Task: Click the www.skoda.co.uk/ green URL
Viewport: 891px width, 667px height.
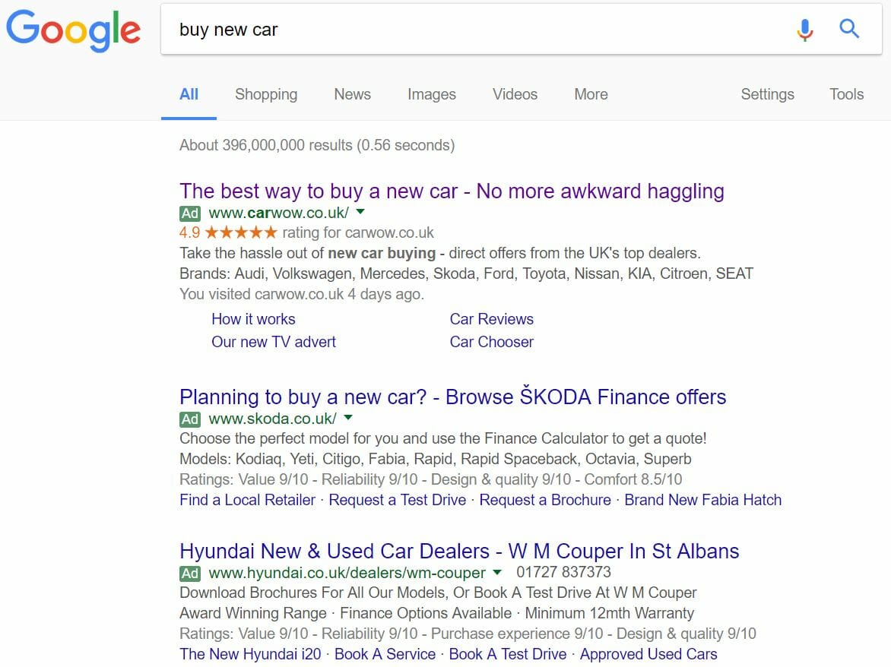Action: point(272,419)
